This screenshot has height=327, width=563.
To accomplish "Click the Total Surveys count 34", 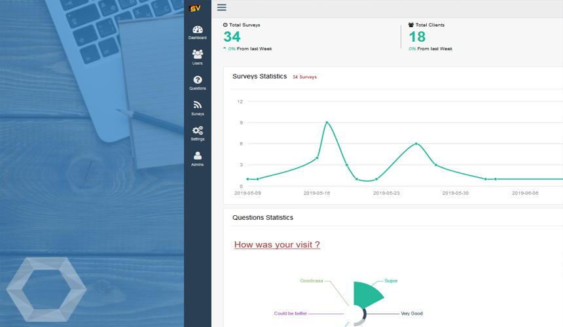I will [232, 37].
